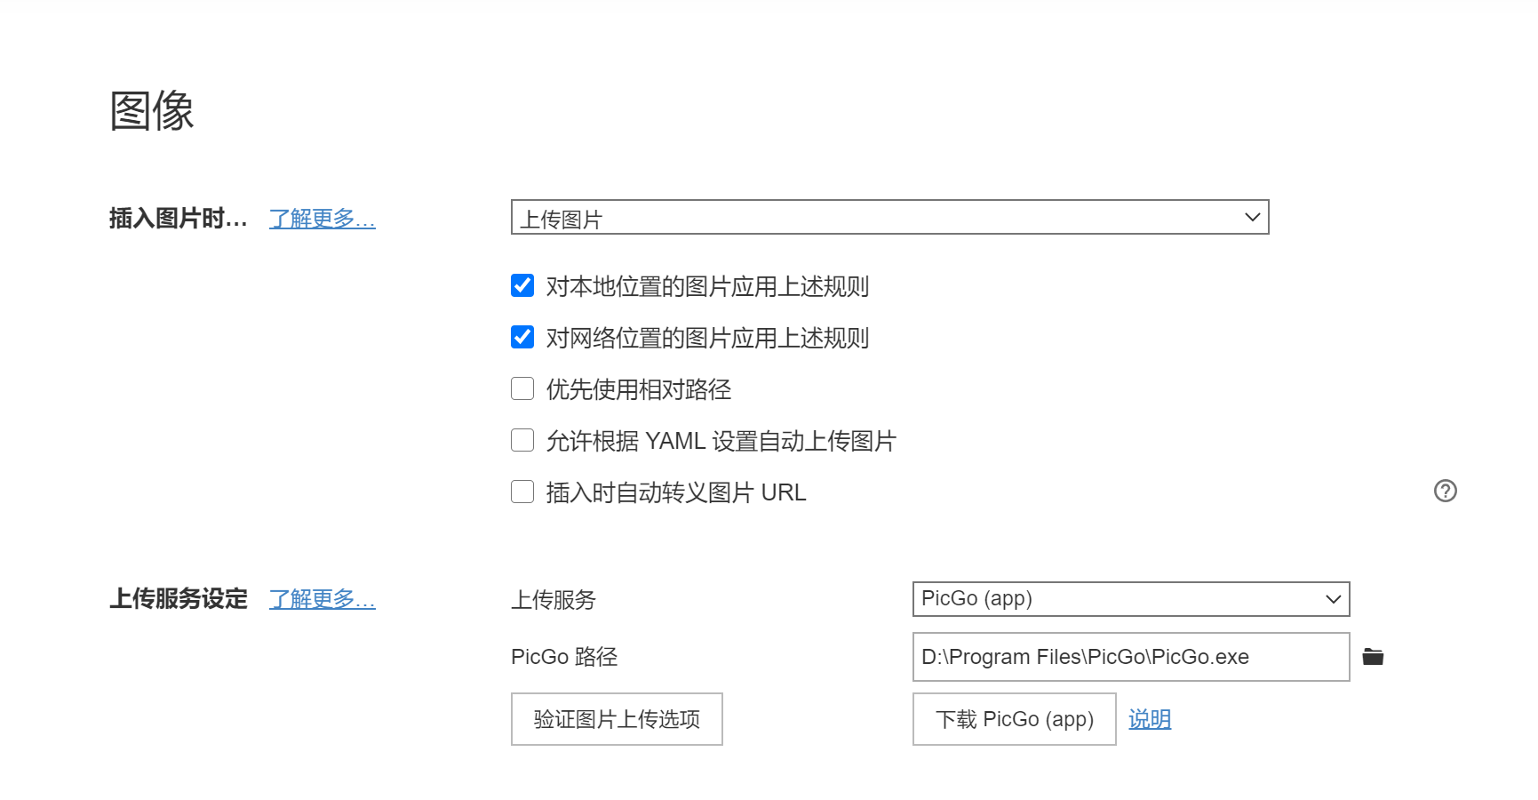Click the 验证图片上传选项 button

tap(617, 719)
